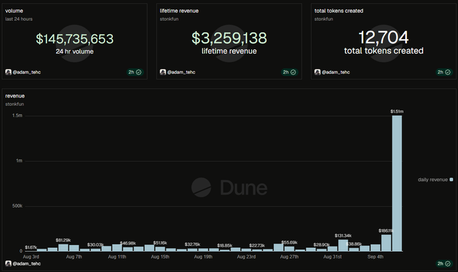Screen dimensions: 458x272
Task: Click the @adam_tehc avatar in lifetime revenue card
Action: [x=163, y=72]
